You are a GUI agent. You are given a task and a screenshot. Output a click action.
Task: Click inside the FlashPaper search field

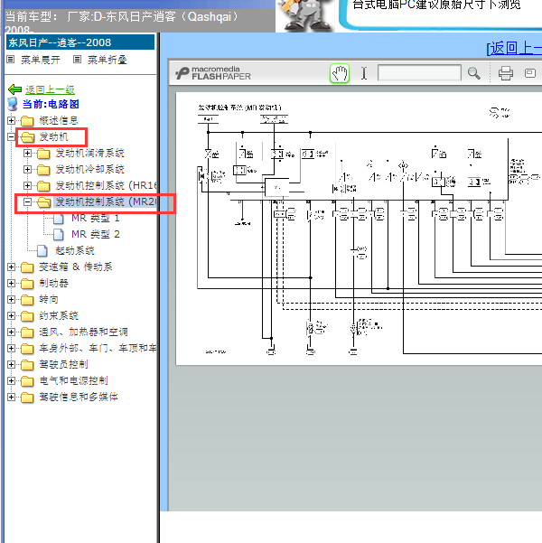(x=419, y=73)
